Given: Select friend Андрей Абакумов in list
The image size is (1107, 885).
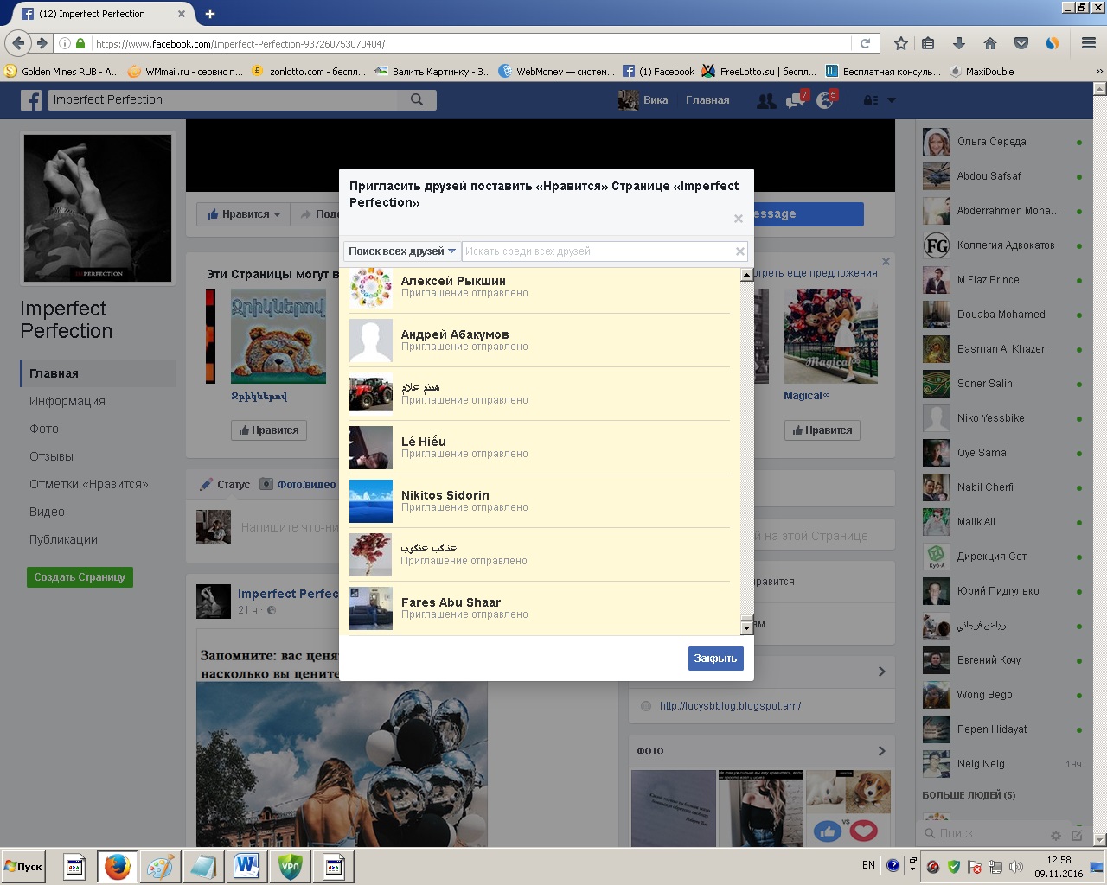Looking at the screenshot, I should (x=540, y=341).
